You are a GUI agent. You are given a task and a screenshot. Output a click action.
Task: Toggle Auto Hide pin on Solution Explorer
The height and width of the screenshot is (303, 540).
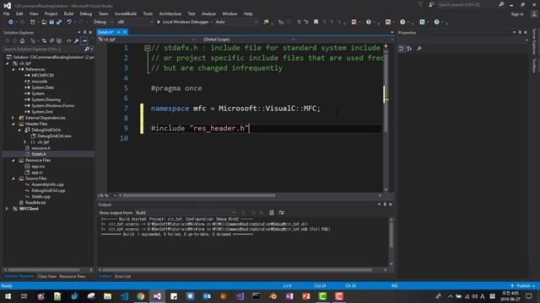point(84,33)
